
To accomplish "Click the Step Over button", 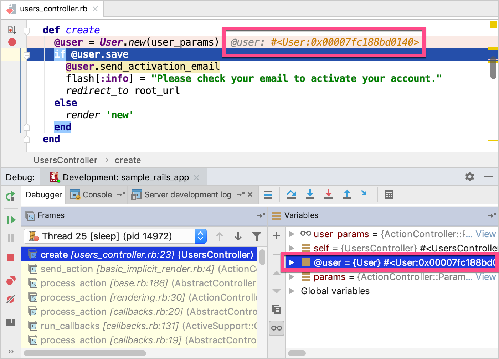I will coord(292,194).
